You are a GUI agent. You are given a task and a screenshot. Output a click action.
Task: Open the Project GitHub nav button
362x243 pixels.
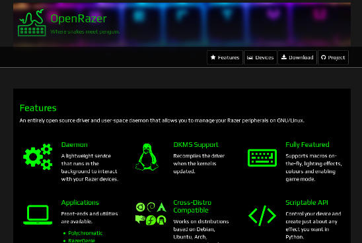[333, 57]
